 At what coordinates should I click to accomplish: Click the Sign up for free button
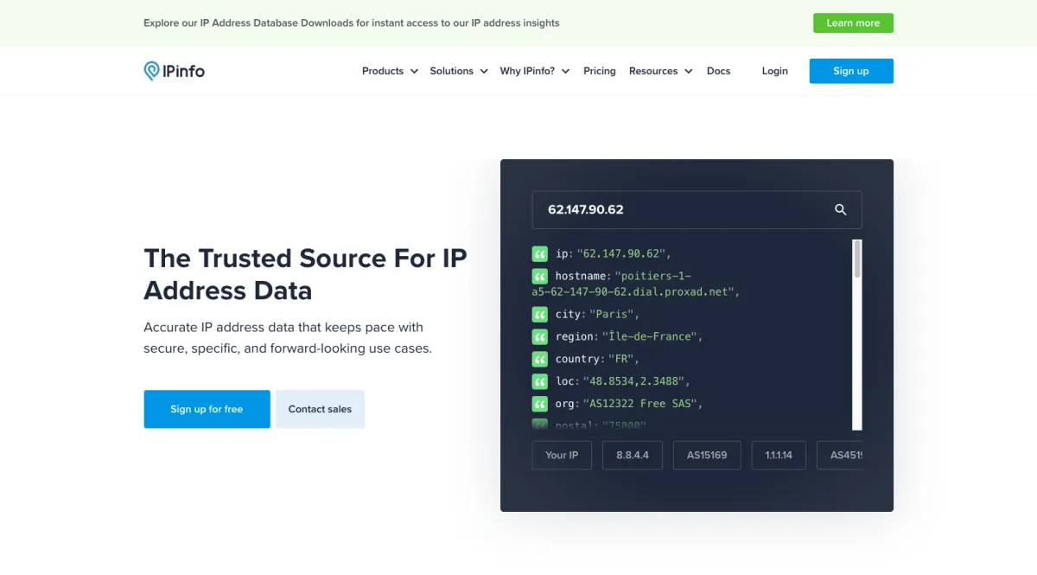click(207, 409)
